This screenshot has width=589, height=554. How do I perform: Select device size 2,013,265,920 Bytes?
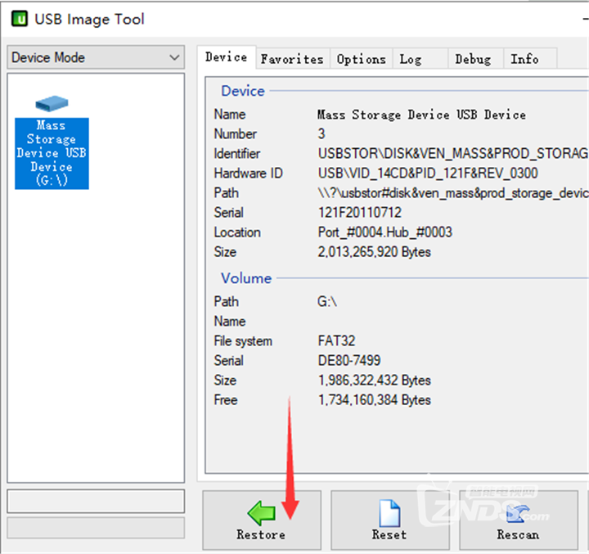click(374, 252)
